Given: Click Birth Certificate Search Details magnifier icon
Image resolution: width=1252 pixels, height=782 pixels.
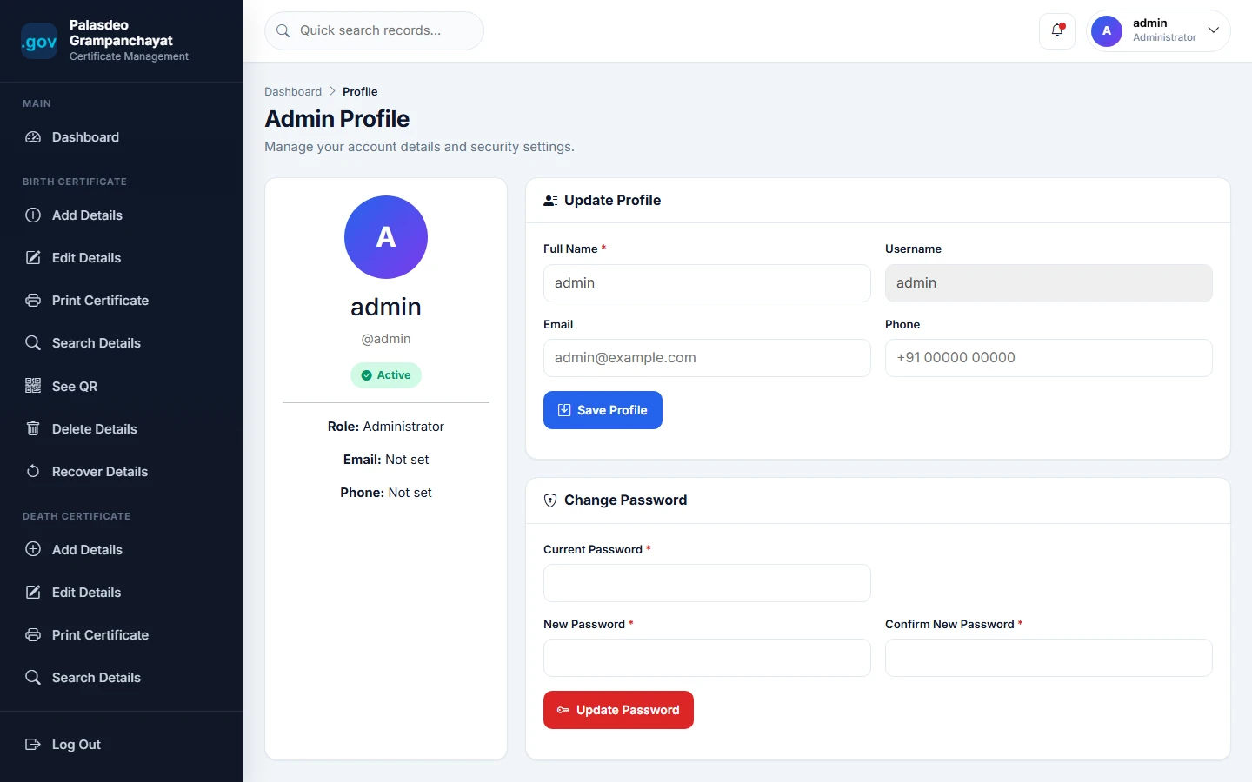Looking at the screenshot, I should point(33,342).
